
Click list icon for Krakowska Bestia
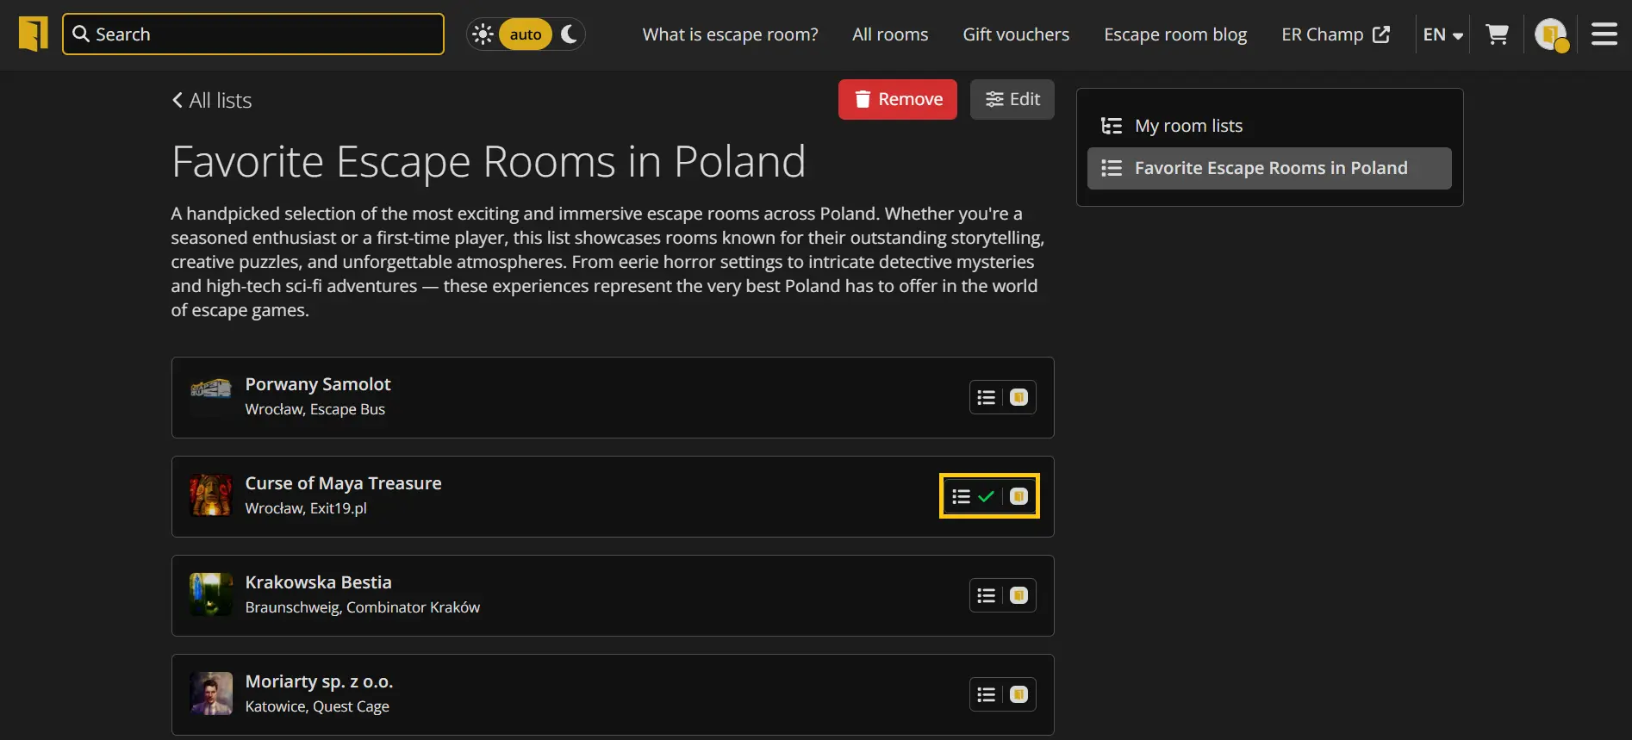tap(986, 595)
